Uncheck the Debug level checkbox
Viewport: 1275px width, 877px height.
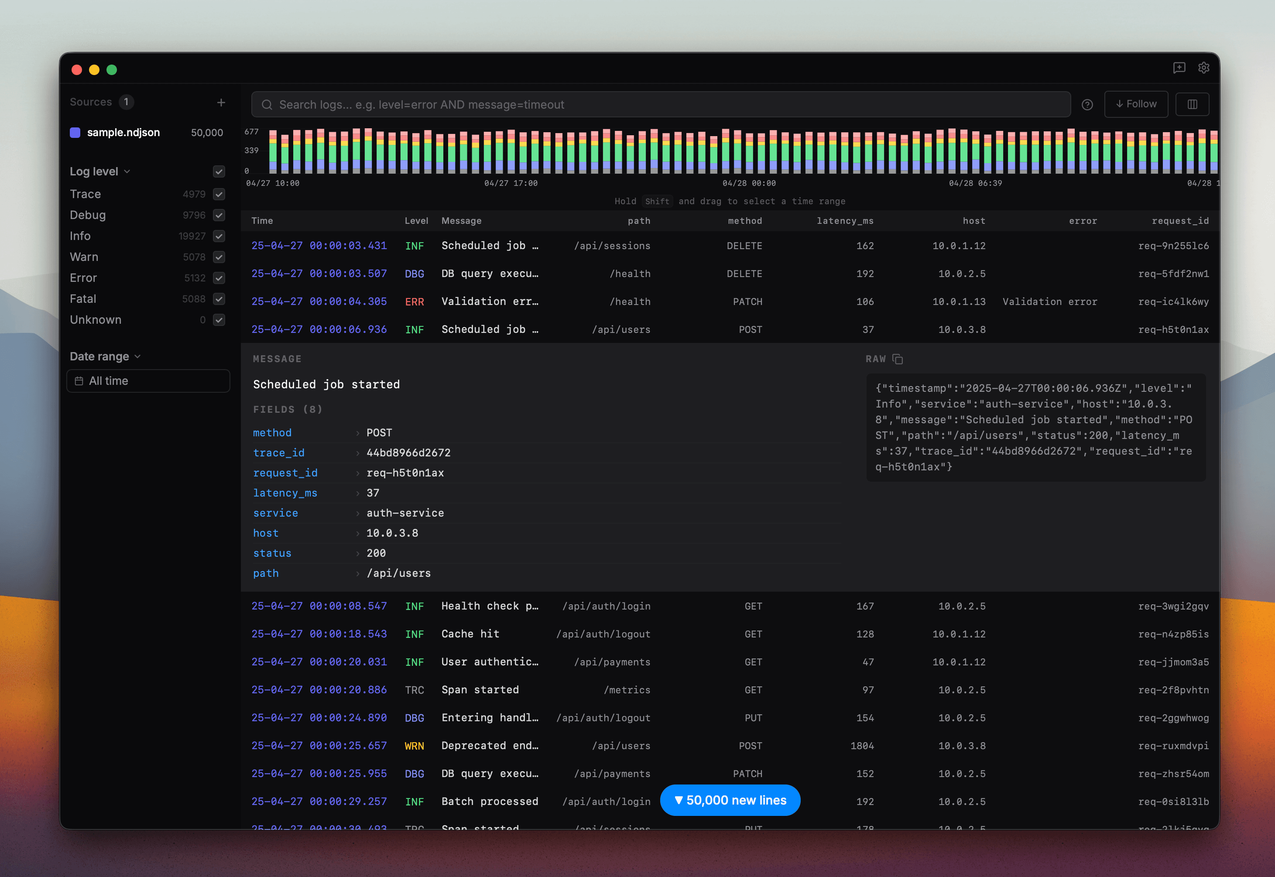coord(219,215)
